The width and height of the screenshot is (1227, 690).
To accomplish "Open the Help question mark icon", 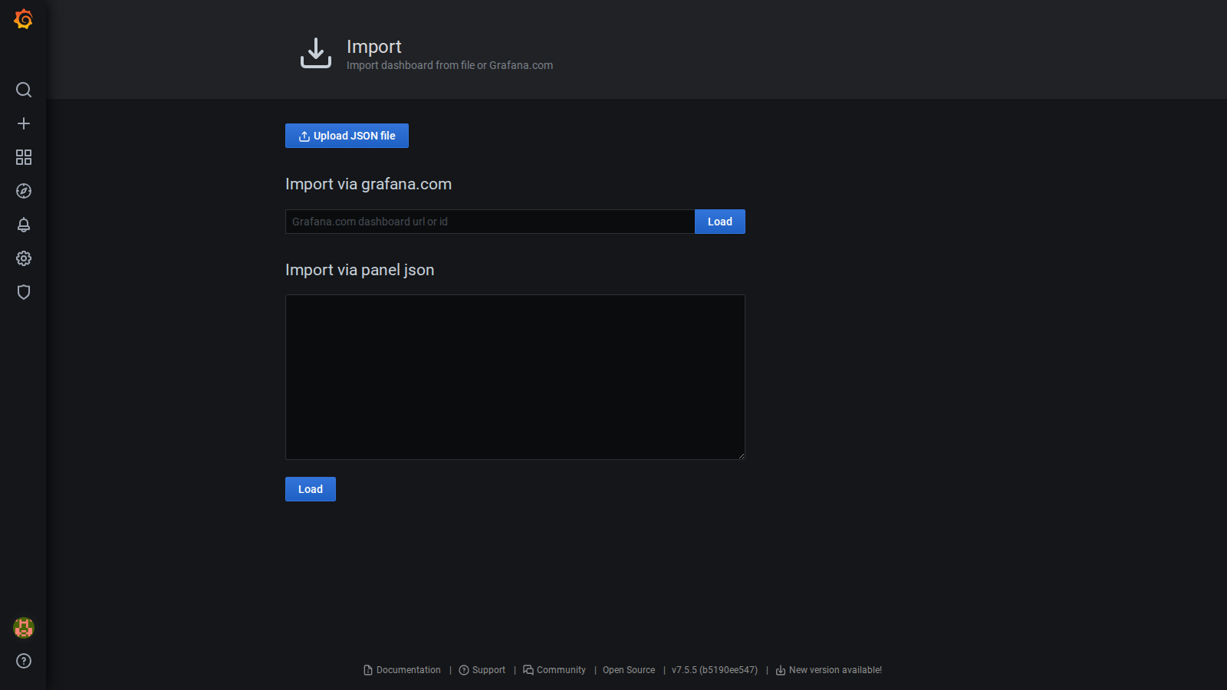I will pos(24,661).
